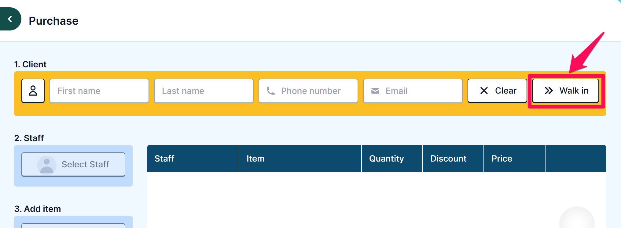Image resolution: width=621 pixels, height=228 pixels.
Task: Click the Price column header
Action: click(x=514, y=159)
